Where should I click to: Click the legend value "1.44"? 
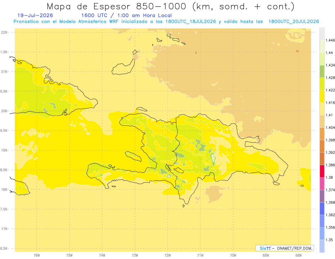click(329, 53)
